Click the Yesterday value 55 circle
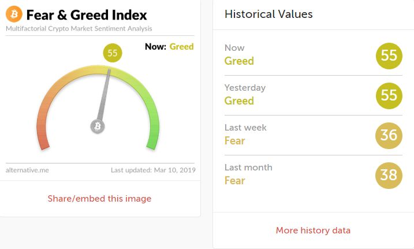 389,95
